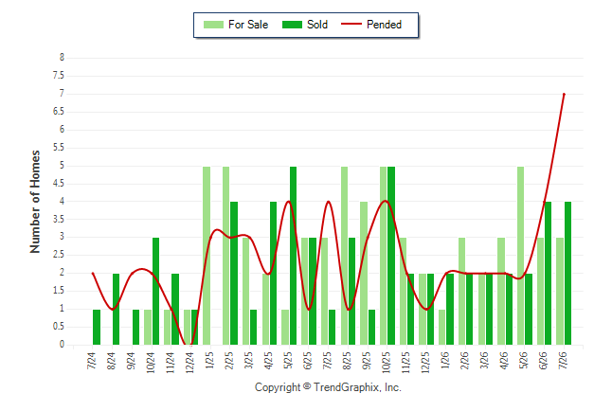Viewport: 612px width, 411px height.
Task: Toggle the For Sale legend label
Action: pyautogui.click(x=248, y=25)
